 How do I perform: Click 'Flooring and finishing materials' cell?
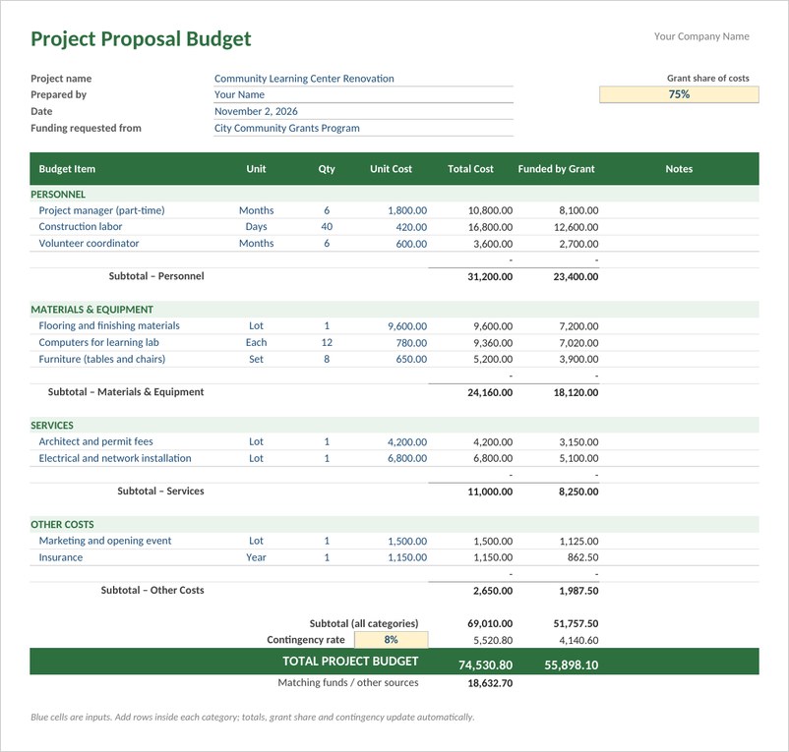click(x=109, y=325)
